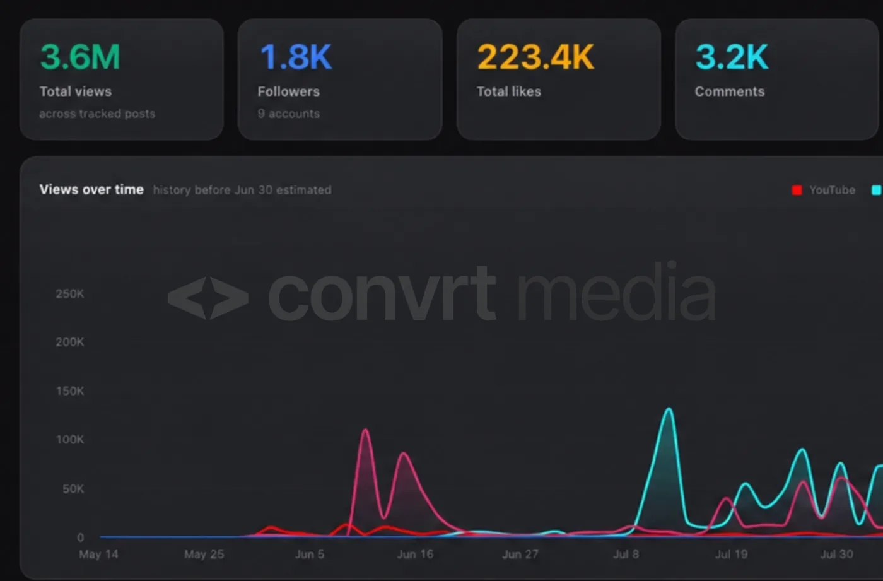Click the YouTube legend label
The image size is (883, 581).
(833, 190)
